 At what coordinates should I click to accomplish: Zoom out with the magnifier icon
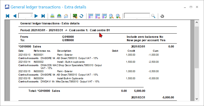[111, 16]
